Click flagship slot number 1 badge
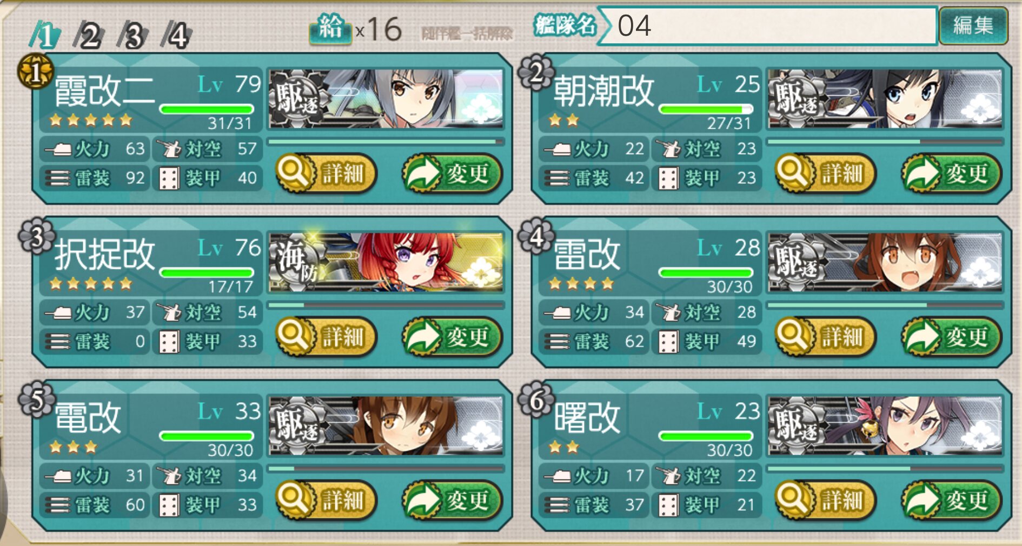 coord(35,72)
